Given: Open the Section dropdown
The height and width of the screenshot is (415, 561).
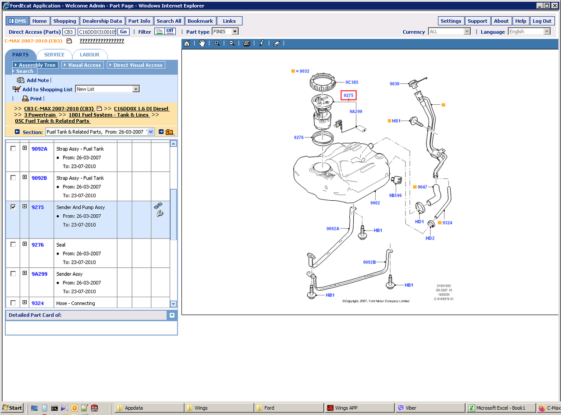Looking at the screenshot, I should [x=151, y=132].
